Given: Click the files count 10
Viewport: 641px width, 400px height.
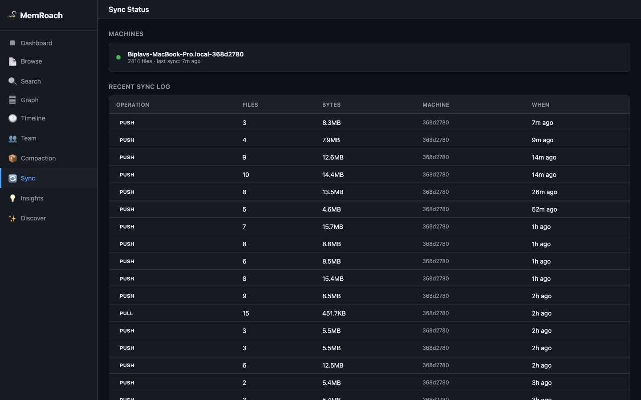Looking at the screenshot, I should (246, 175).
